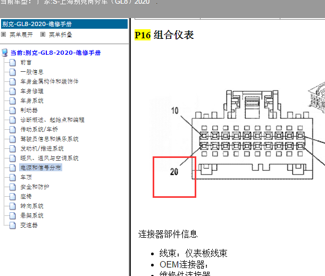
Task: Expand all menus via 菜单展开
Action: [21, 35]
